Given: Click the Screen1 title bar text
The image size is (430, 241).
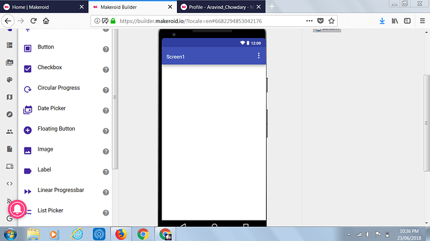Looking at the screenshot, I should [176, 57].
